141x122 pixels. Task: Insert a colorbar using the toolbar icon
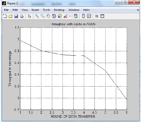tap(84, 16)
